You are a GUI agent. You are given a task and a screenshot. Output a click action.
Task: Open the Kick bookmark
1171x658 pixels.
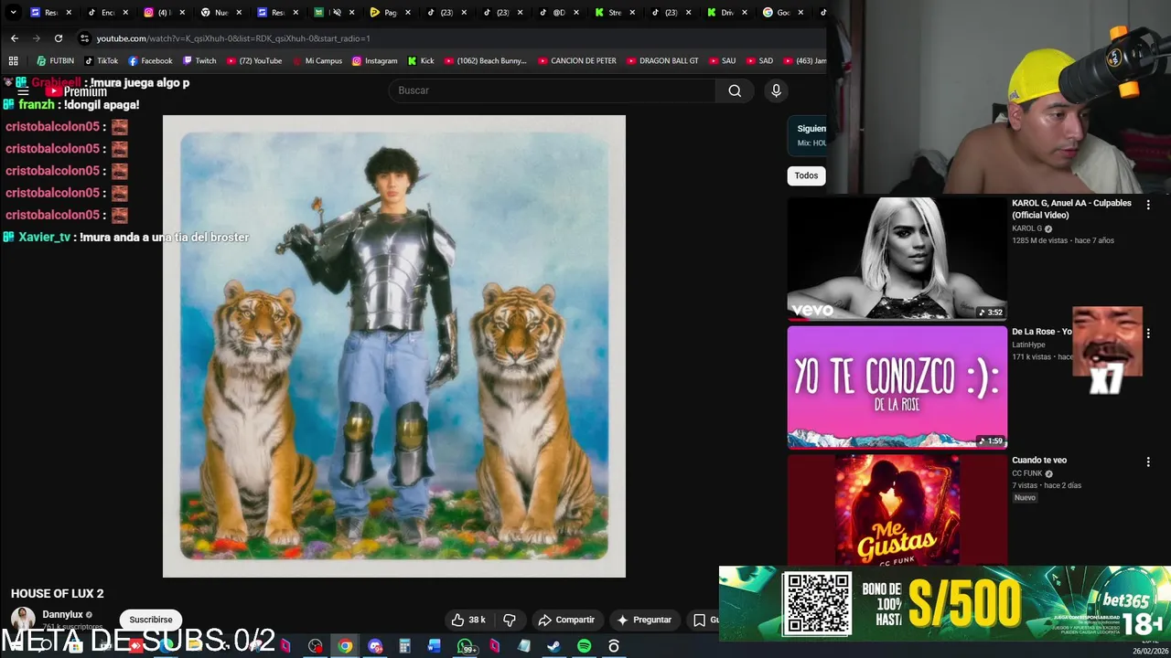coord(421,61)
